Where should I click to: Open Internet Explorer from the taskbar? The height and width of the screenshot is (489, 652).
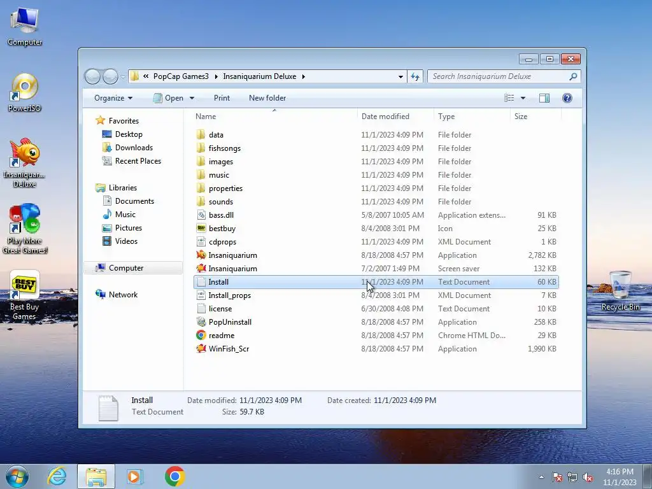point(57,476)
